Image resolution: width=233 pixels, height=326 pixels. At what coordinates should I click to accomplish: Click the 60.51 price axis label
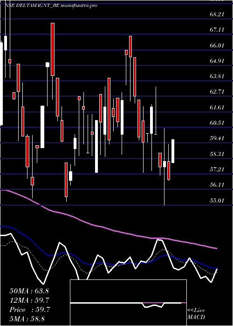coord(217,123)
